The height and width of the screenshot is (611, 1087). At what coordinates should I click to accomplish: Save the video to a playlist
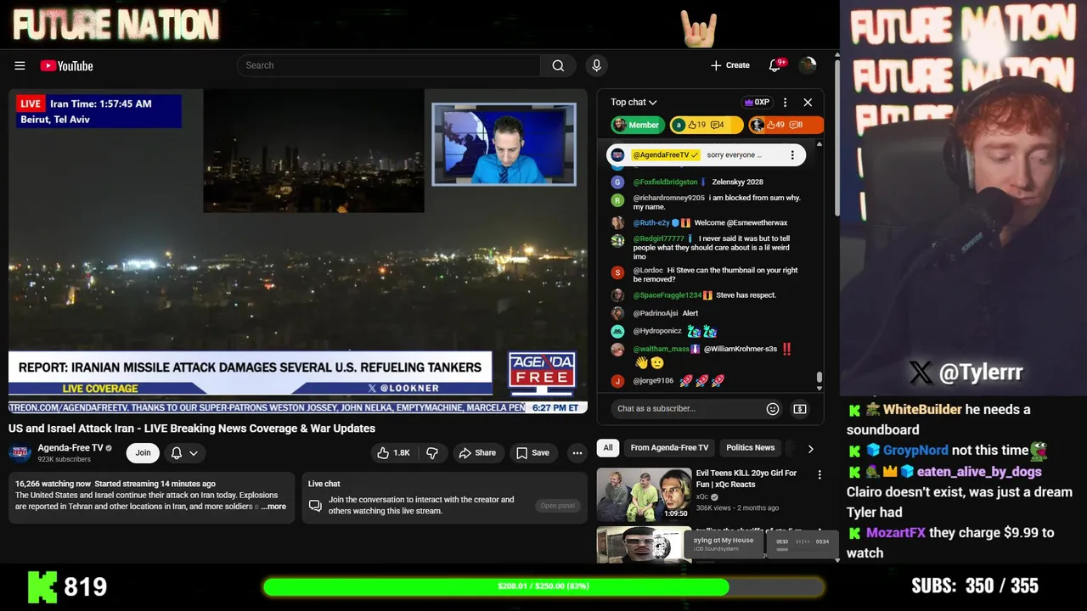click(532, 453)
